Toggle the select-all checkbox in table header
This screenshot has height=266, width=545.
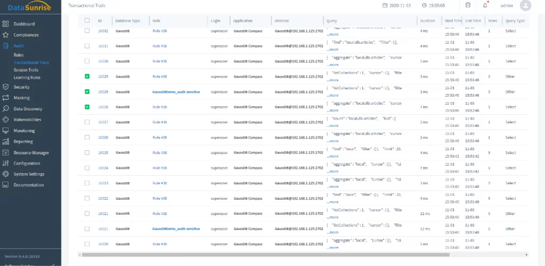pos(87,21)
